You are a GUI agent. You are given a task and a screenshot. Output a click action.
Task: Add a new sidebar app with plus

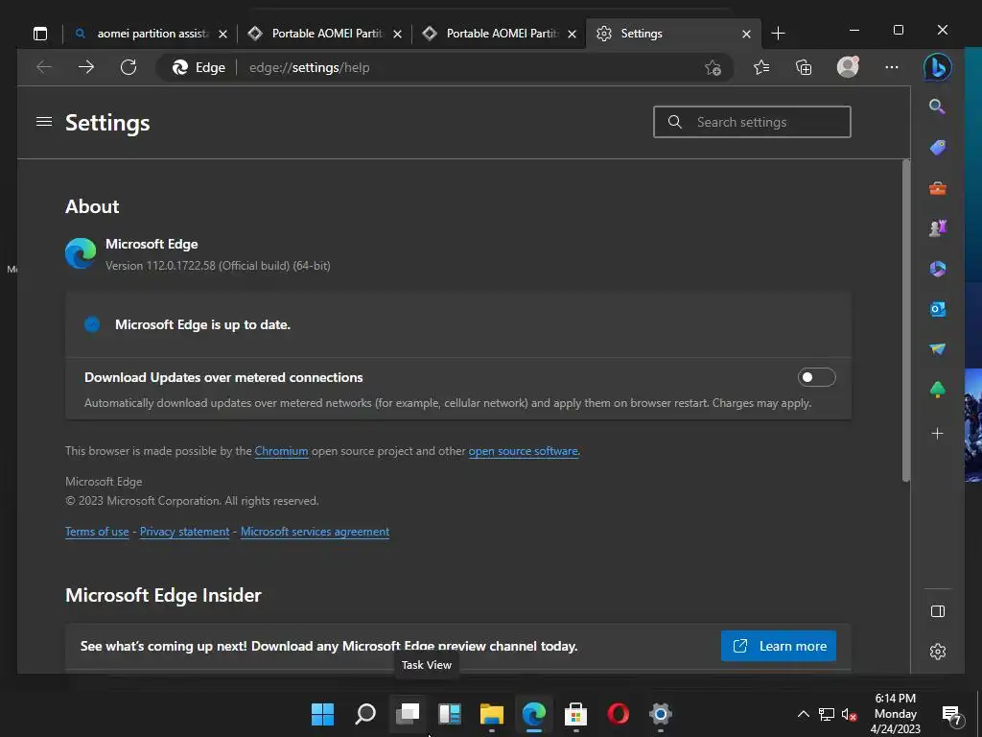pos(938,433)
